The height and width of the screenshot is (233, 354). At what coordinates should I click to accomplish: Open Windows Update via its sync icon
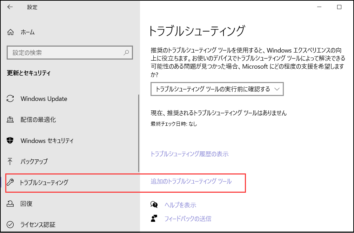11,99
